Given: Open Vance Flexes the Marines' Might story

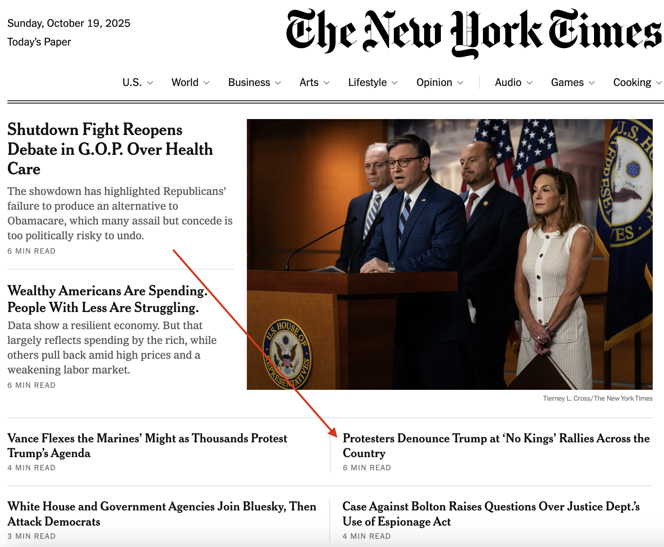Looking at the screenshot, I should (x=147, y=445).
